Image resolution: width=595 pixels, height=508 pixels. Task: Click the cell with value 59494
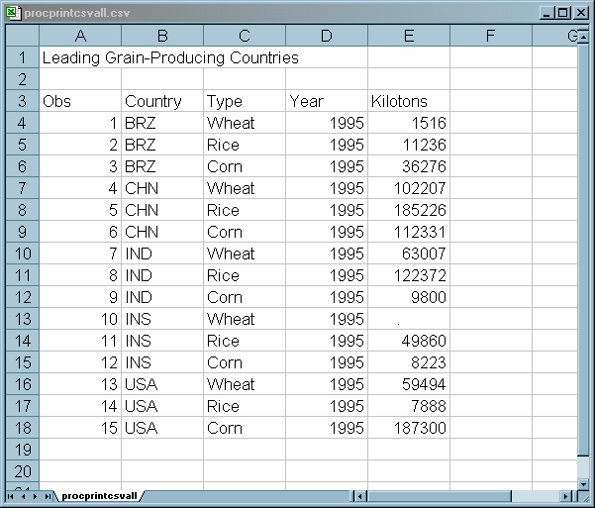[409, 384]
